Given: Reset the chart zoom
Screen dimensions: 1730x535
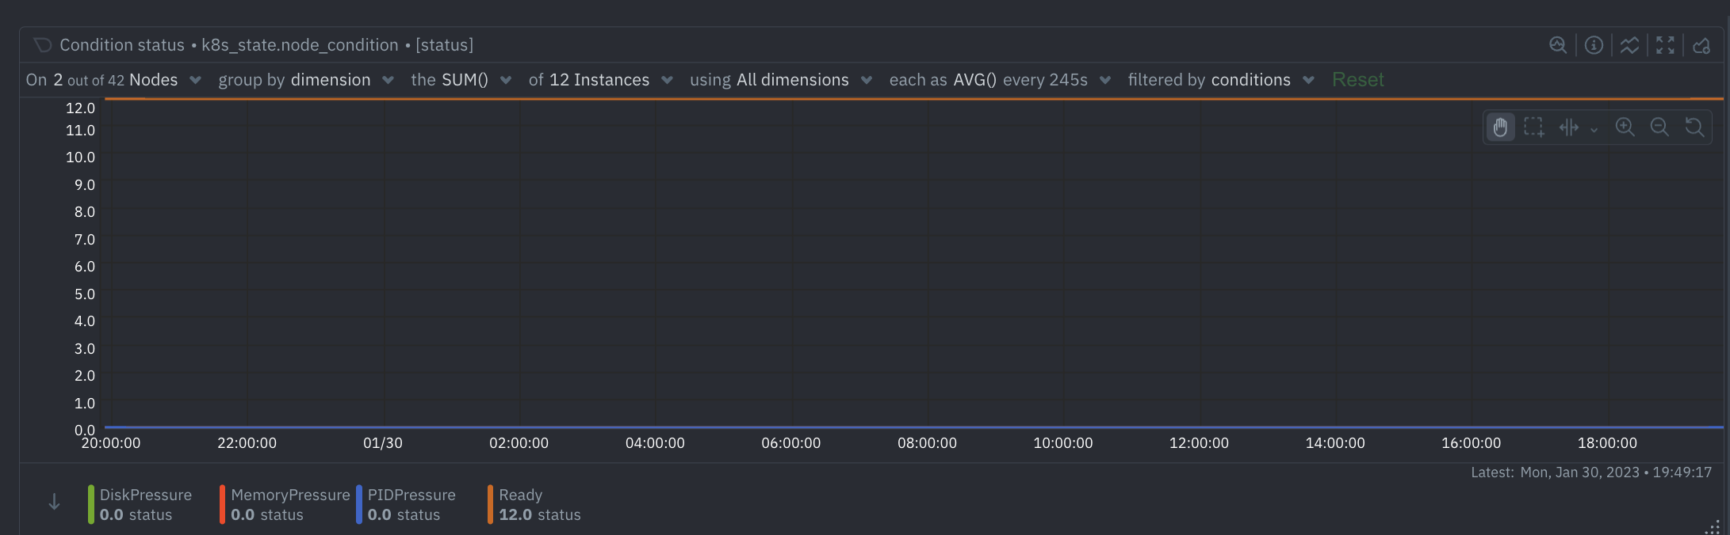Looking at the screenshot, I should point(1694,127).
